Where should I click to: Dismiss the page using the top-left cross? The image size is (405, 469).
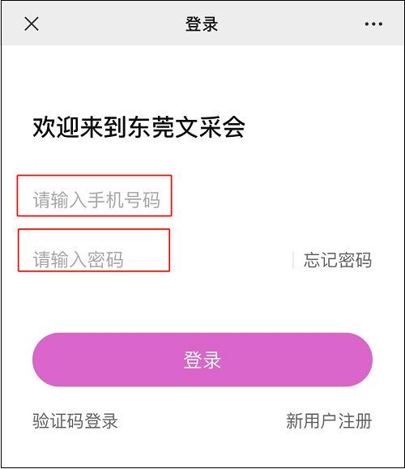32,24
